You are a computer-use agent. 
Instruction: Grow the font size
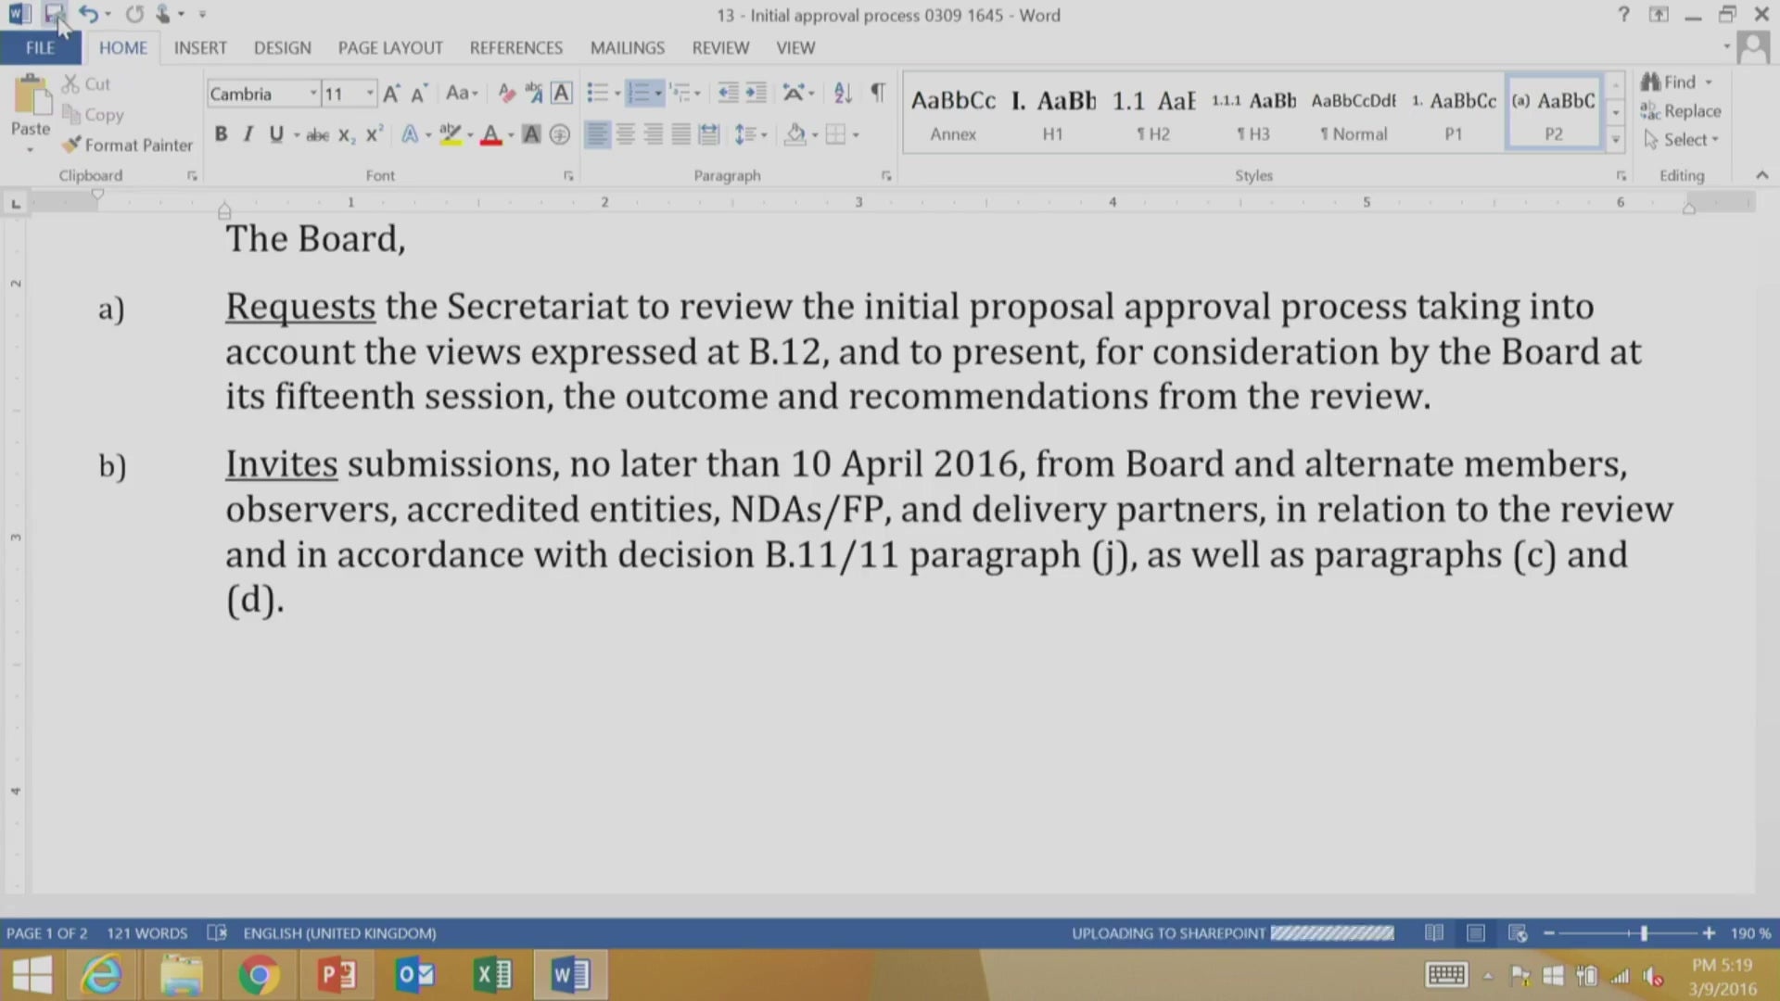(x=391, y=93)
